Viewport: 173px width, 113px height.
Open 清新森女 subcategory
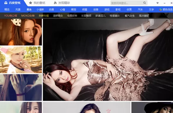pos(58,16)
